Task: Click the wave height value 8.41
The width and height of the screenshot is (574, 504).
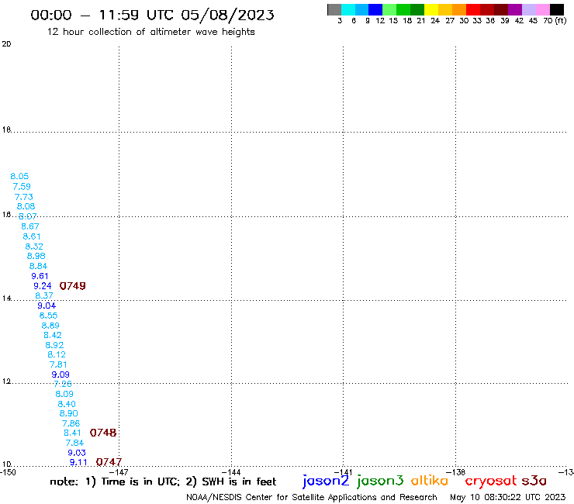Action: tap(72, 433)
